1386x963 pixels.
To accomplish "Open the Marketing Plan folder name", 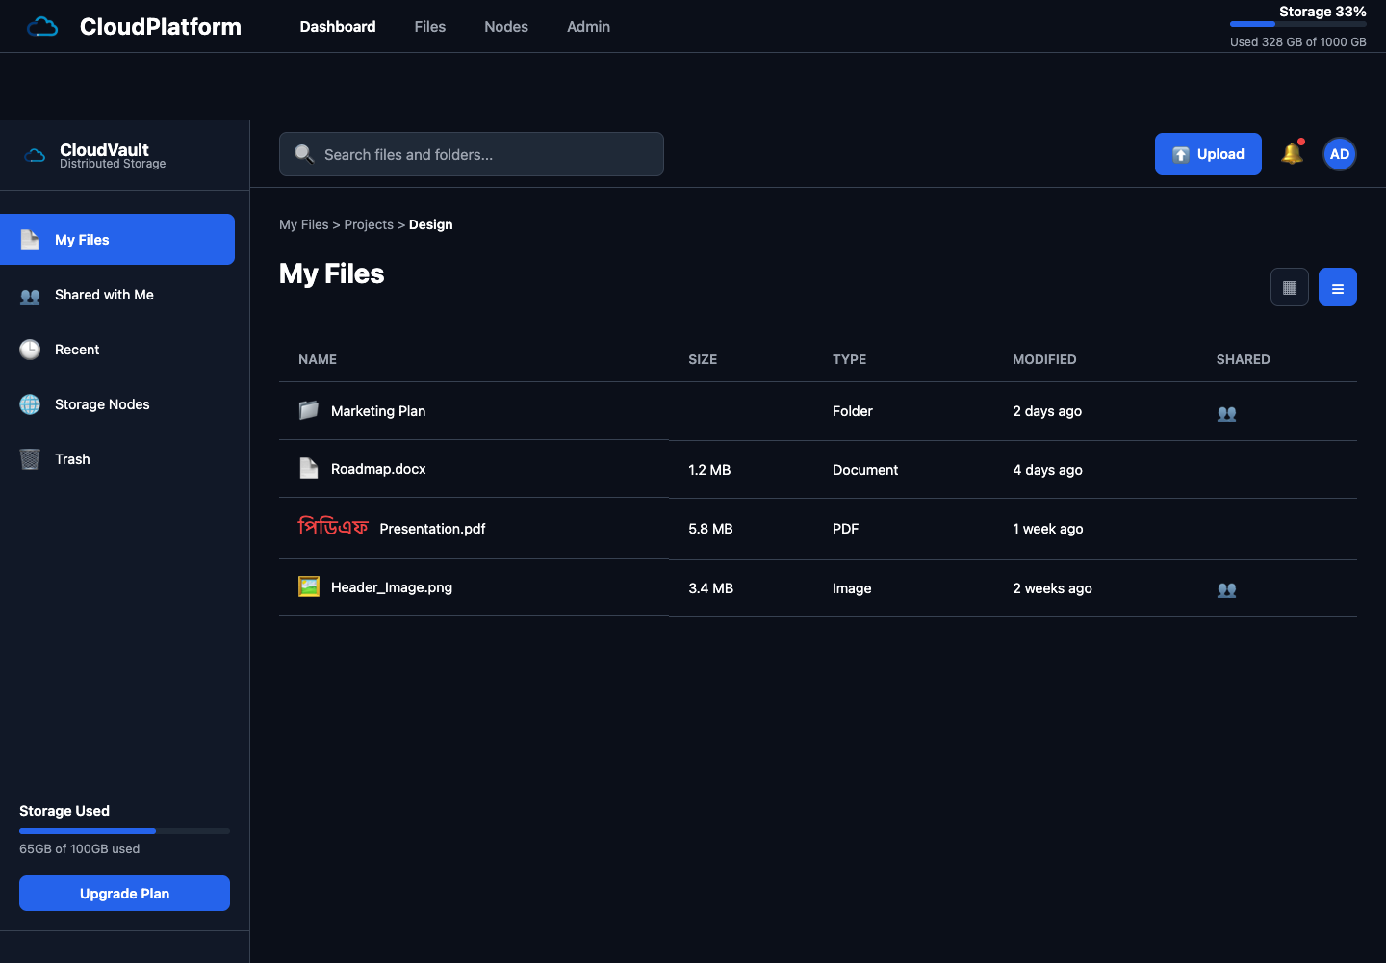I will coord(378,411).
